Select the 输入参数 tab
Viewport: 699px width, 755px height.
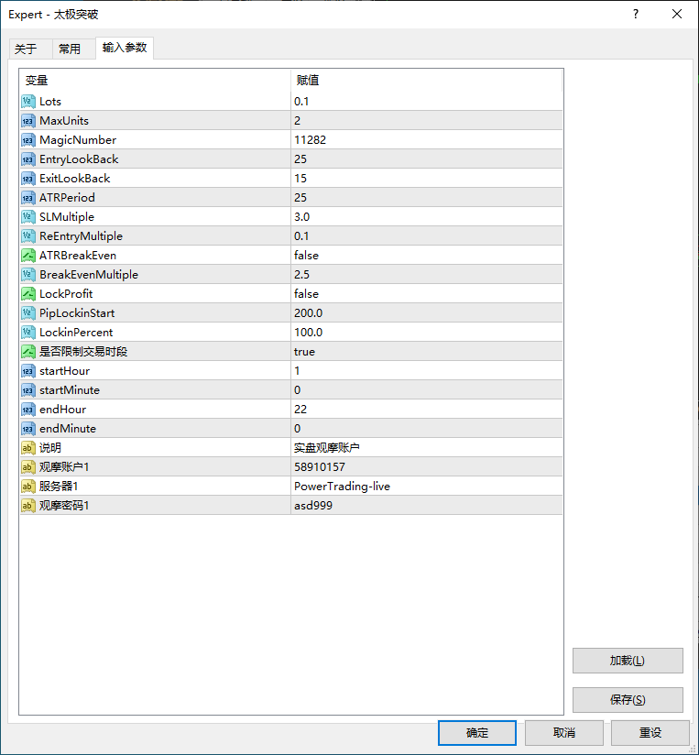[125, 48]
